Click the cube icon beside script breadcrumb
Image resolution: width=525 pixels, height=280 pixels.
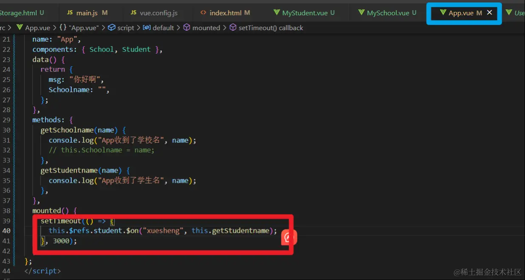tap(112, 28)
